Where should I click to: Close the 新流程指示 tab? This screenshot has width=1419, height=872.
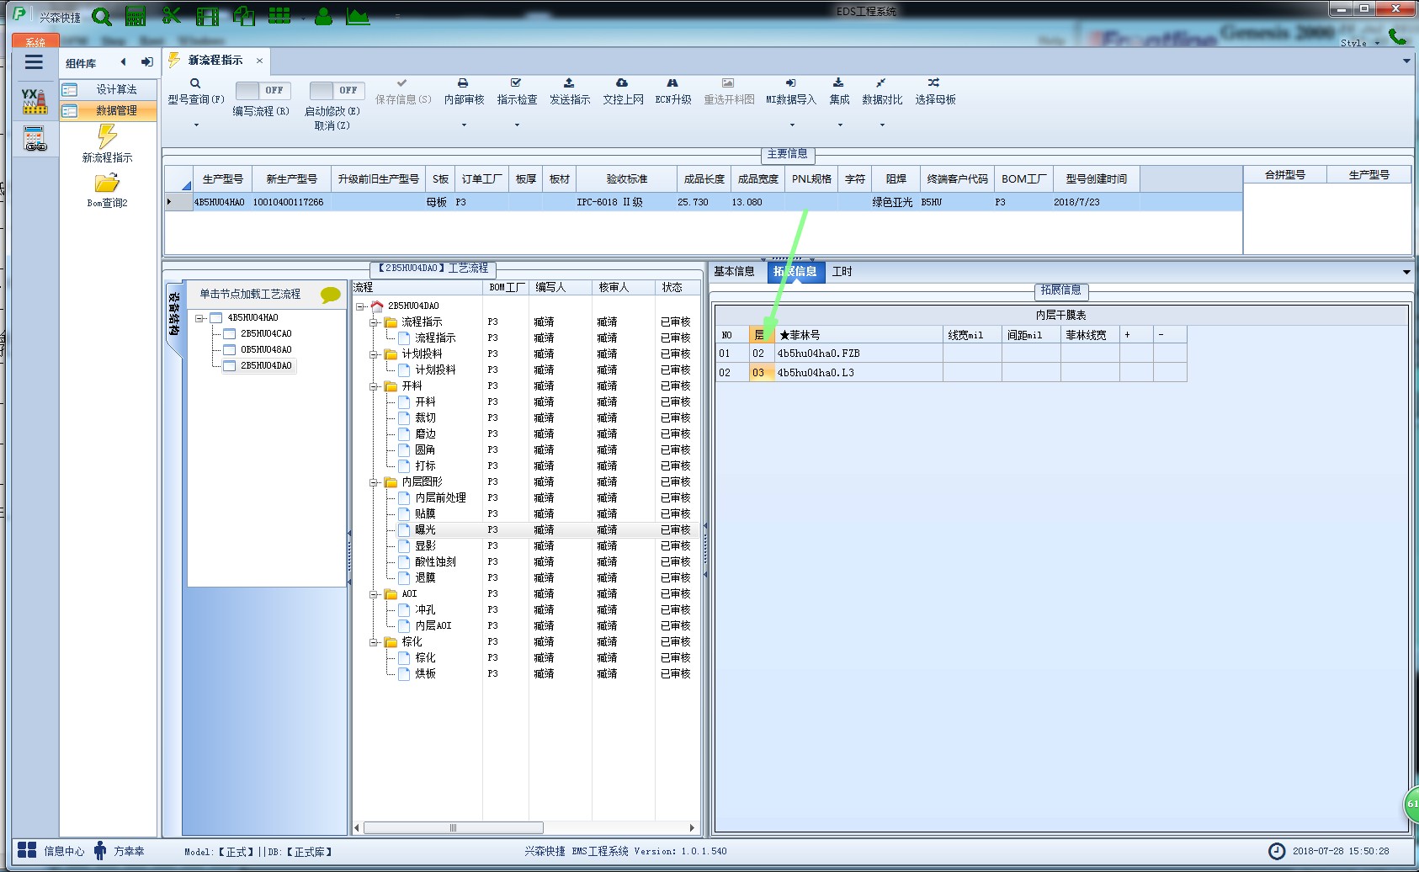point(259,61)
